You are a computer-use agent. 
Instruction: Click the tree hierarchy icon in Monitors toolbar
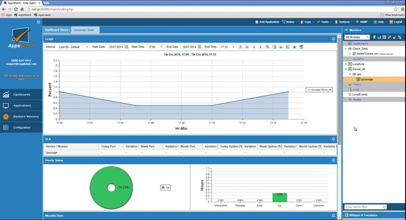[400, 37]
